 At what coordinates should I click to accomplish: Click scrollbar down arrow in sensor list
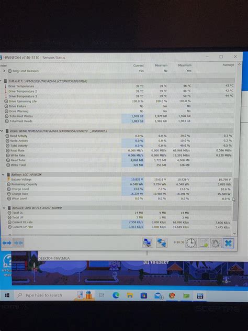235,233
